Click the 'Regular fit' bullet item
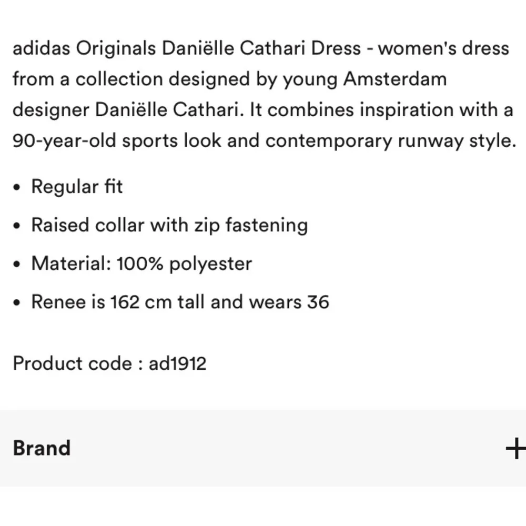 [77, 186]
